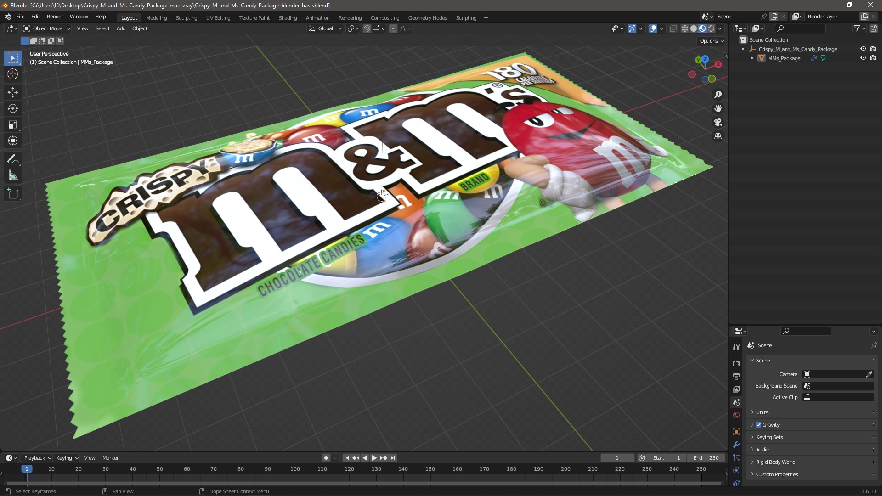
Task: Toggle visibility of Crispy_M_and_Ms_Candy_Package collection
Action: point(863,49)
